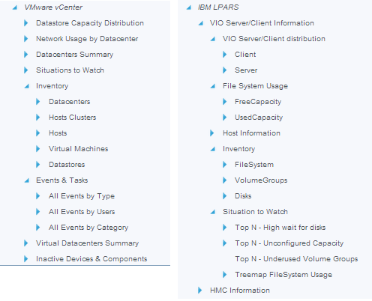Collapse the IBM LPARS root arrow
372x301 pixels.
pos(189,7)
